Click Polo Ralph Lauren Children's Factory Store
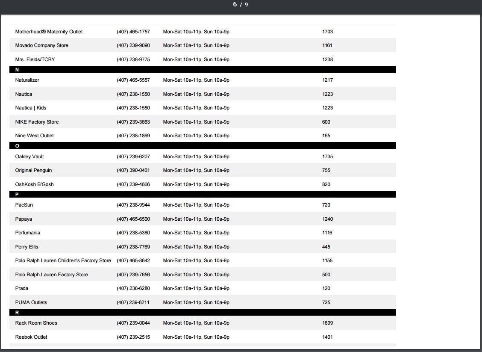This screenshot has height=352, width=482. 63,260
